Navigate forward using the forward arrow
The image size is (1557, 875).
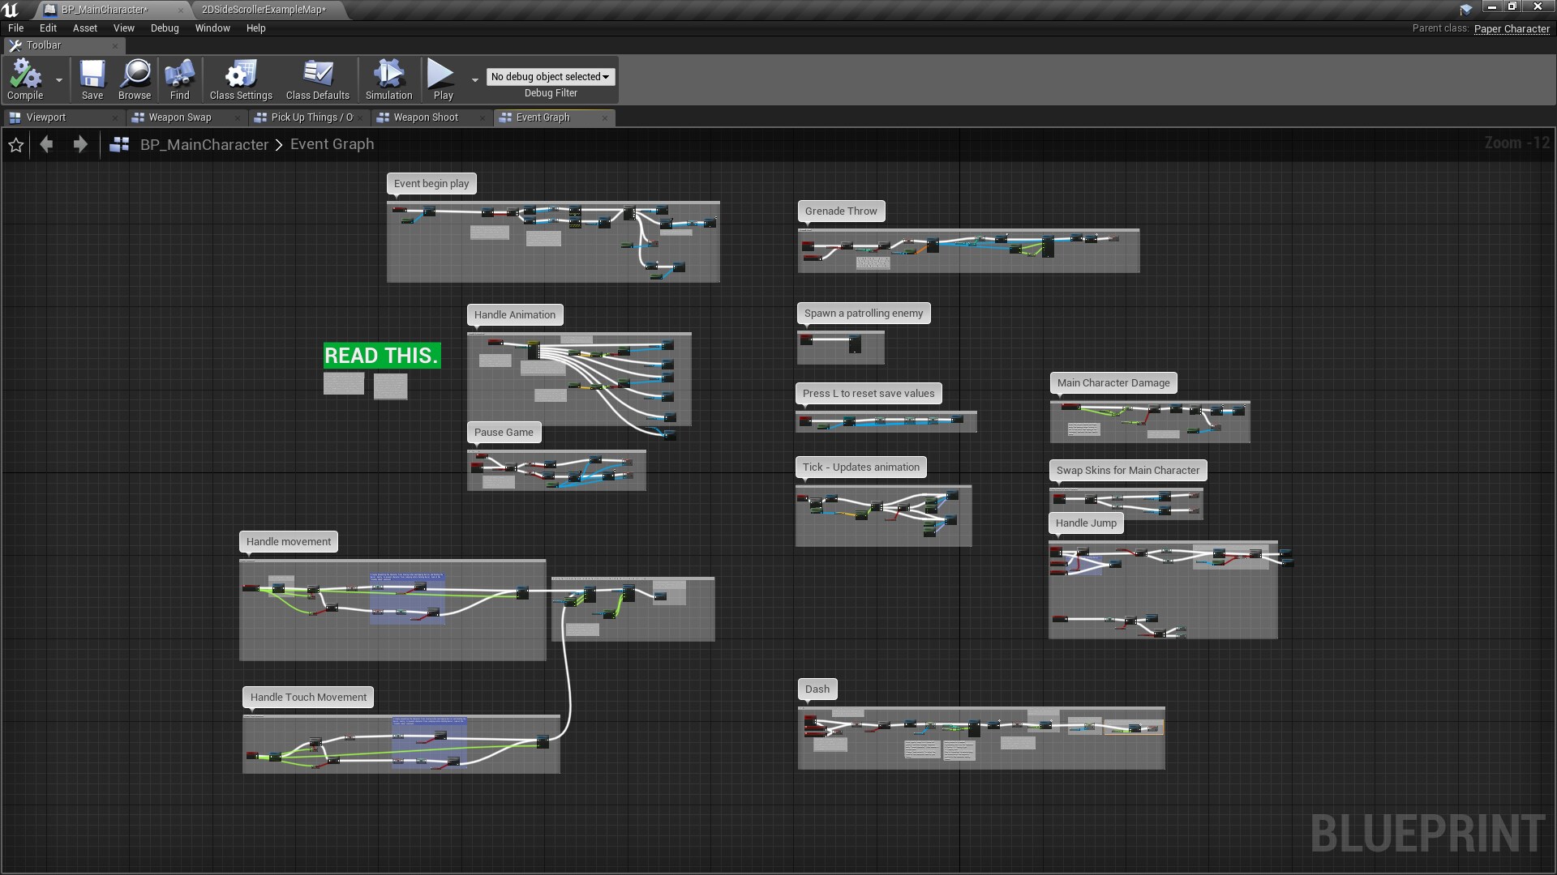[x=79, y=144]
